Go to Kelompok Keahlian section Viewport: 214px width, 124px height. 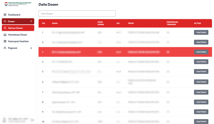(18, 41)
